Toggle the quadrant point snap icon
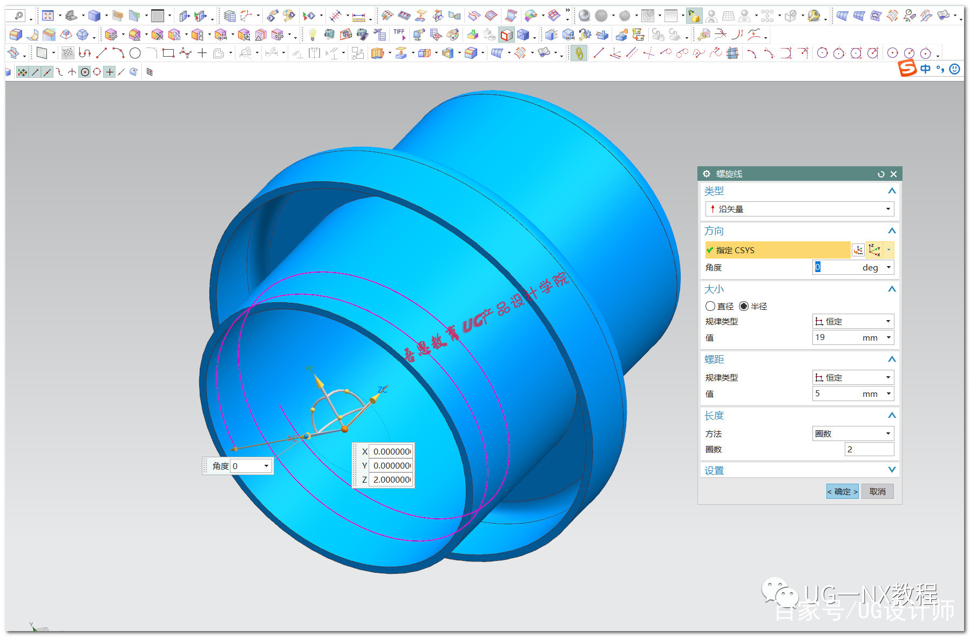The height and width of the screenshot is (637, 970). tap(97, 72)
